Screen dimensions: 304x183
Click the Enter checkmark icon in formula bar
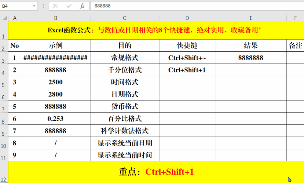[x=69, y=6]
